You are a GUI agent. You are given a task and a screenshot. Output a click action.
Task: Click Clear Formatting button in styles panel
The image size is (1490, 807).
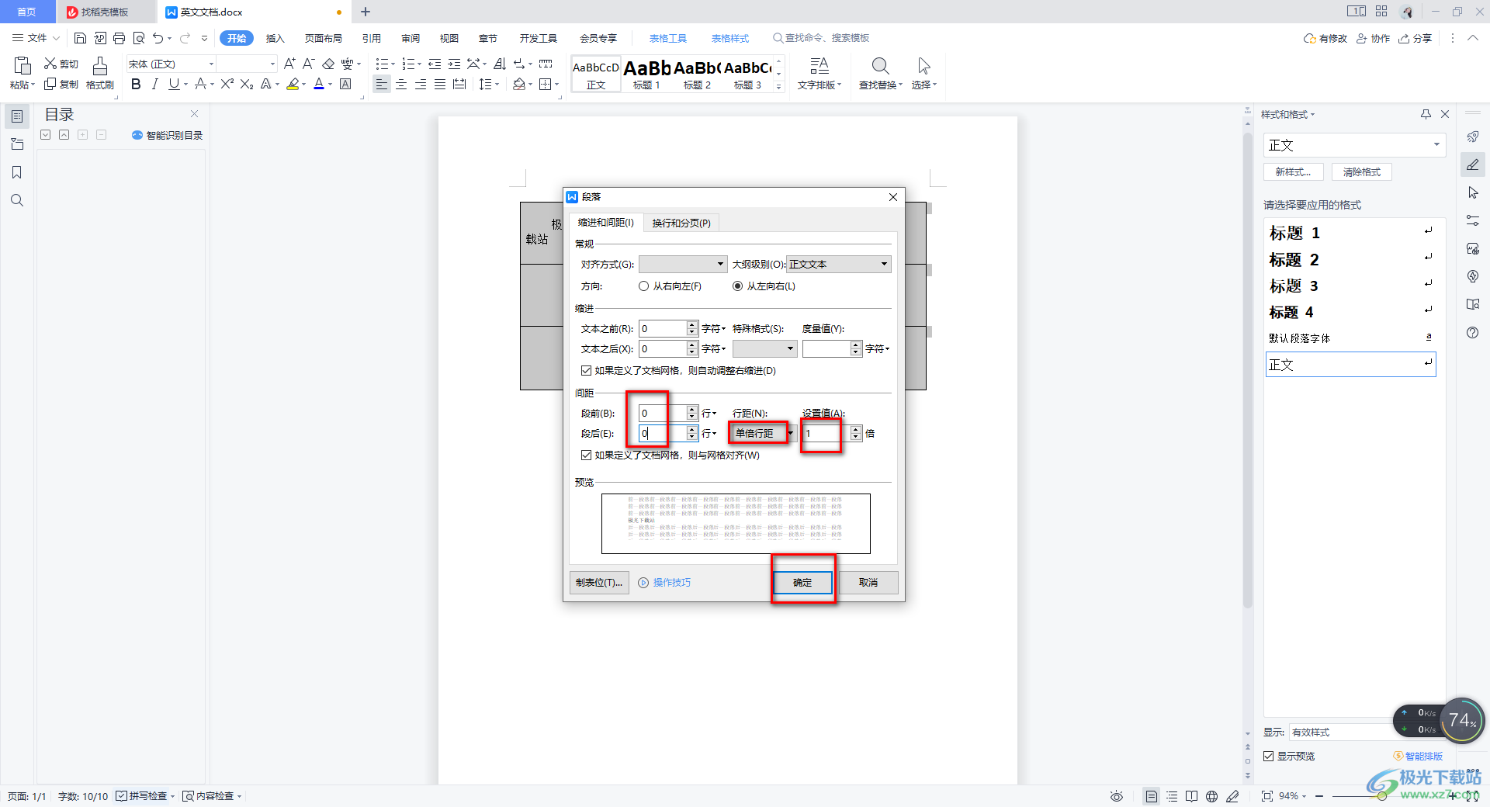[1362, 172]
